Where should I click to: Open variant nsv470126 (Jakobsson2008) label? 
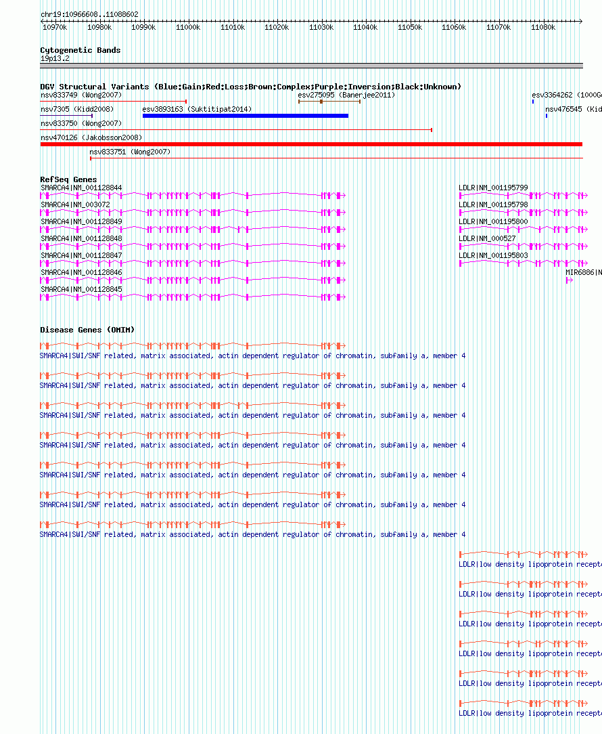[x=91, y=137]
